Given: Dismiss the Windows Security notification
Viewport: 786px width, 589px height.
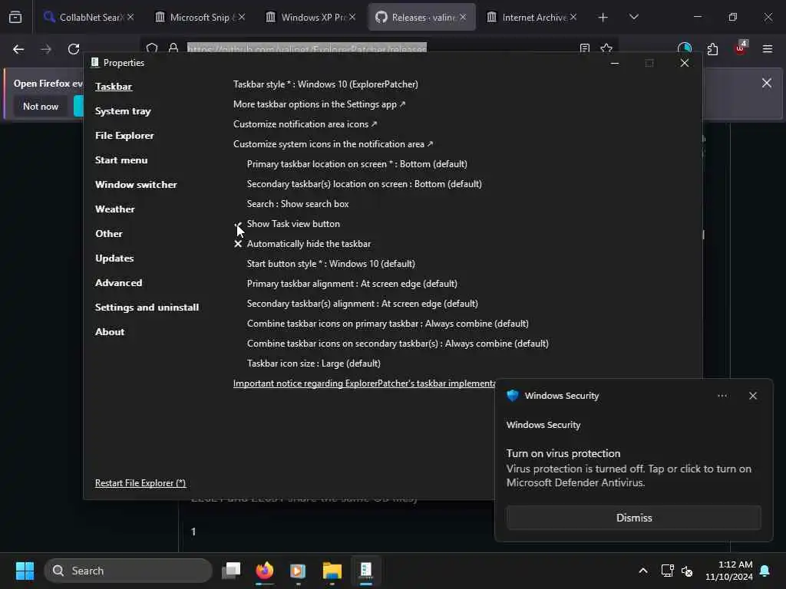Looking at the screenshot, I should [633, 518].
